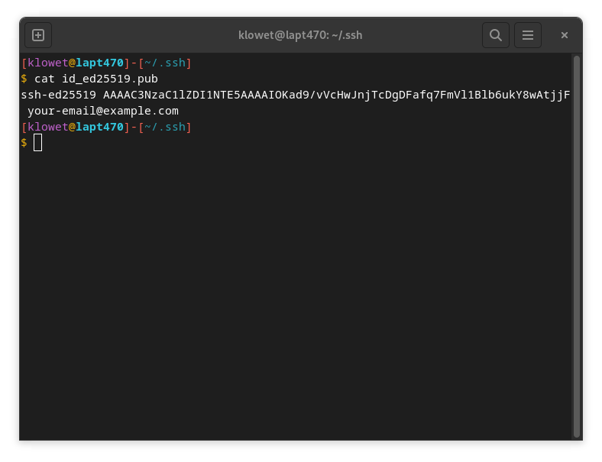Click username klowet in the first prompt line
Viewport: 602px width, 462px height.
[x=47, y=63]
